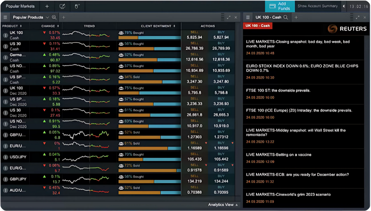The image size is (371, 211).
Task: Expand the Popular Products panel to full size
Action: click(229, 18)
